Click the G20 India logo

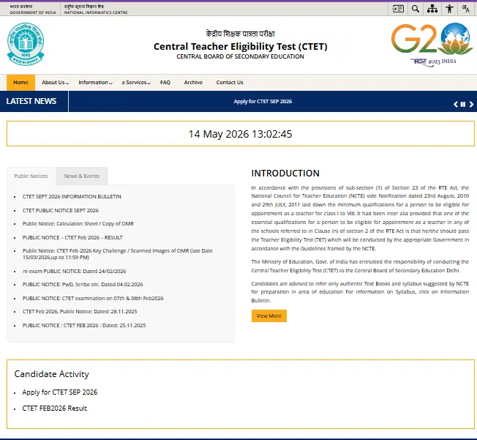click(432, 45)
